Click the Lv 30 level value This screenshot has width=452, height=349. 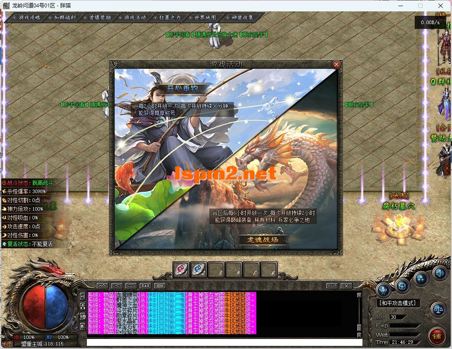(398, 317)
